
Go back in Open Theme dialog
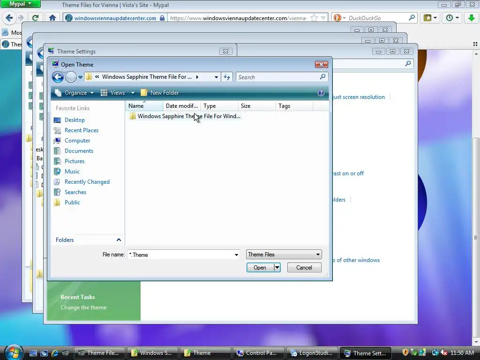coord(58,77)
